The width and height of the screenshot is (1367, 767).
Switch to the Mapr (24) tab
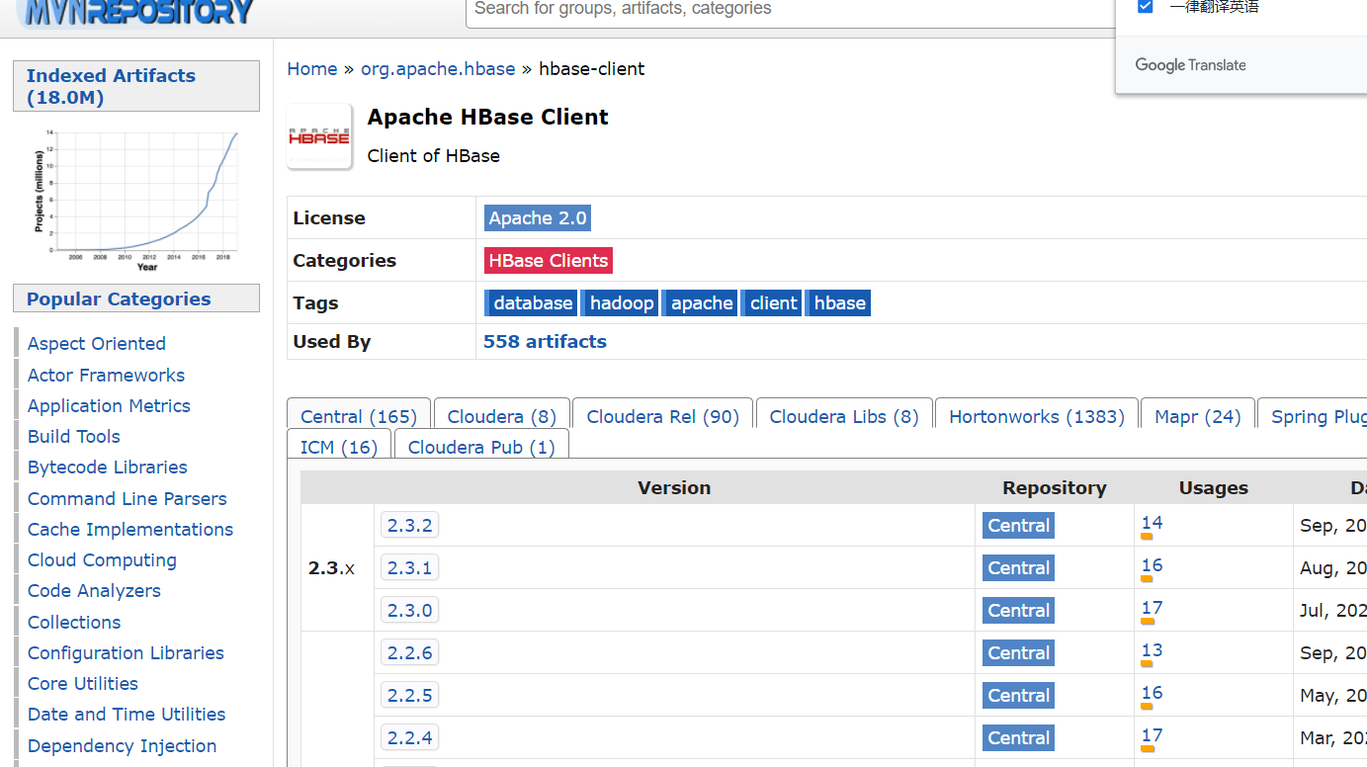coord(1198,416)
